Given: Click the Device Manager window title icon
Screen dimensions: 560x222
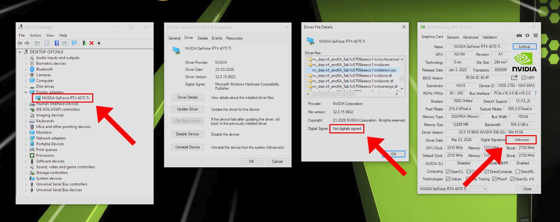Looking at the screenshot, I should [x=21, y=27].
